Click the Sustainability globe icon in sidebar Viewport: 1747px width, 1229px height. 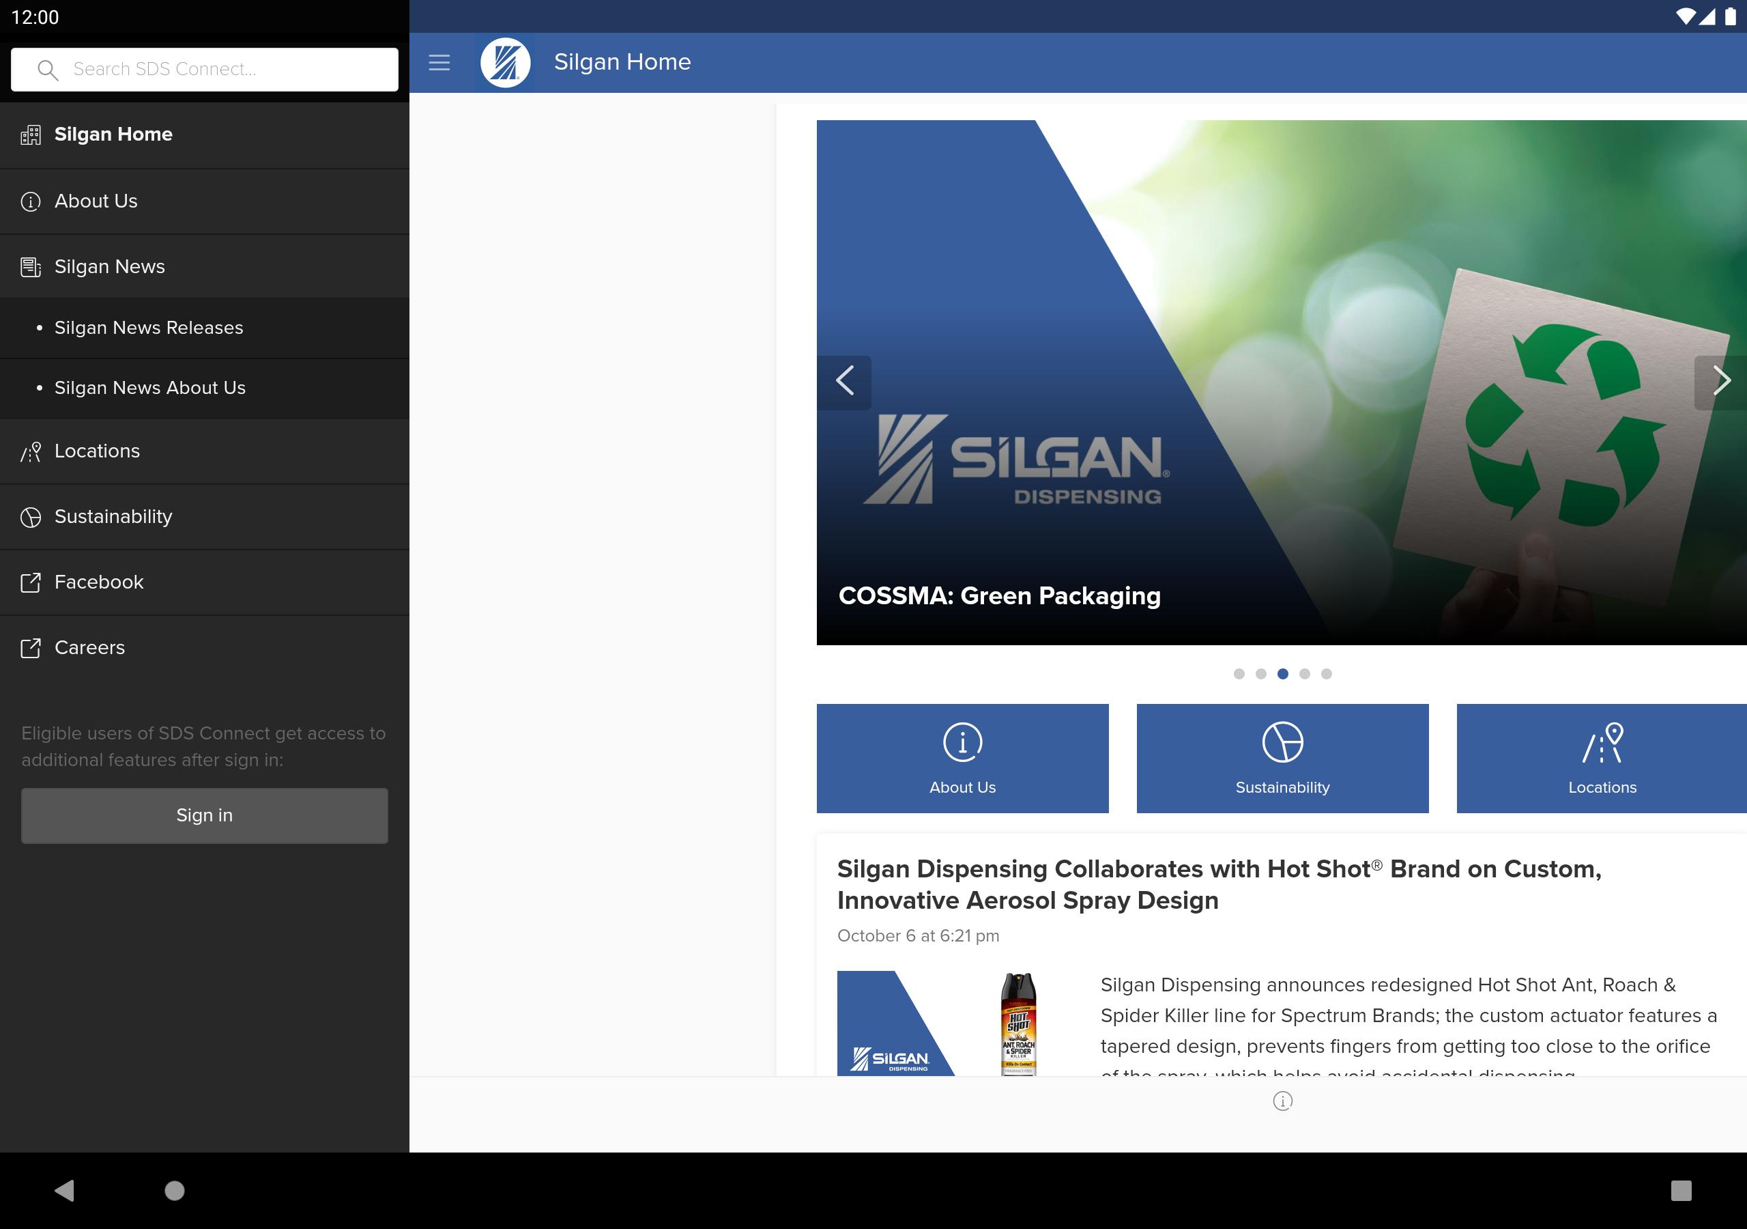(x=31, y=518)
